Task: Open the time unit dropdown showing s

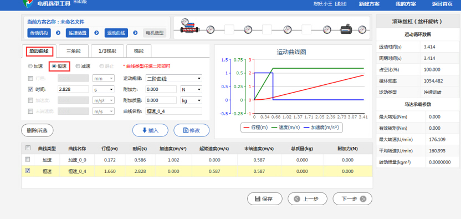Action: (104, 89)
